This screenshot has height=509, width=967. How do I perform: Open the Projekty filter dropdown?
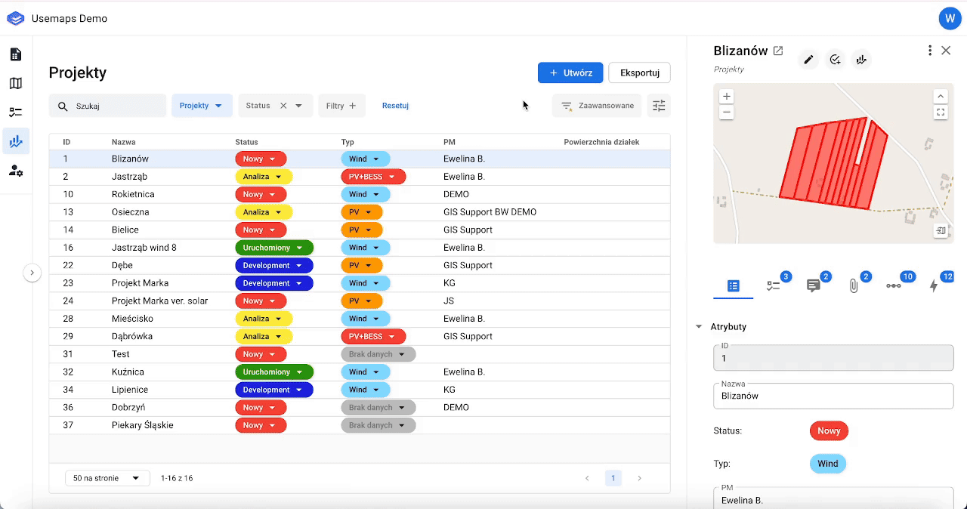point(201,106)
